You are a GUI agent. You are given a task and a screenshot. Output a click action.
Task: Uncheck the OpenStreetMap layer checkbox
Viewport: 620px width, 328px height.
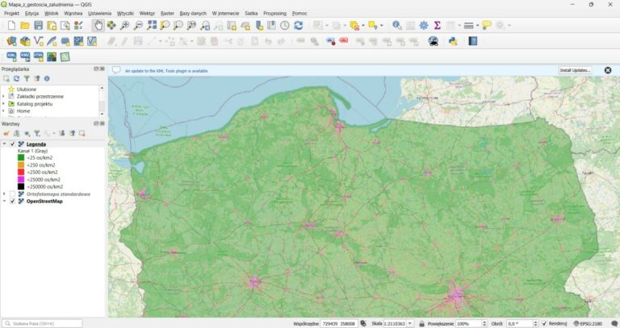(x=12, y=201)
